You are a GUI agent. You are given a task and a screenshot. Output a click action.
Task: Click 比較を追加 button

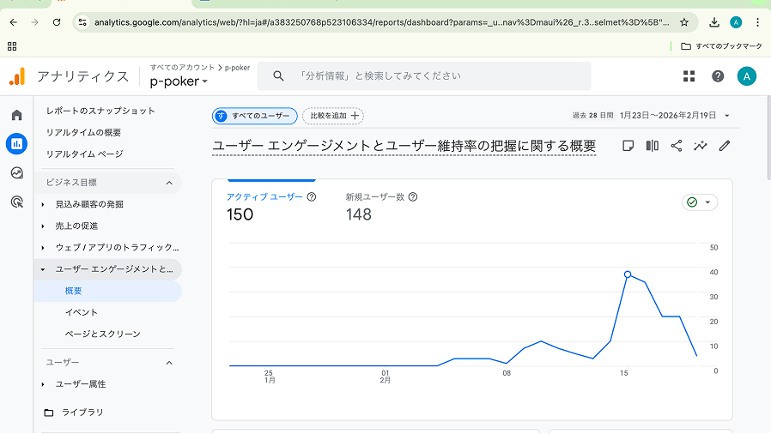333,116
